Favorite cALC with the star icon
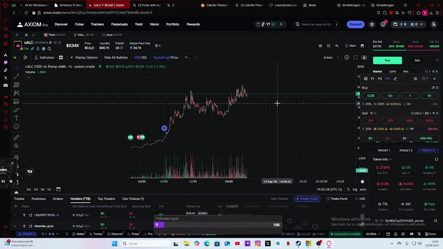443x249 pixels. click(60, 43)
